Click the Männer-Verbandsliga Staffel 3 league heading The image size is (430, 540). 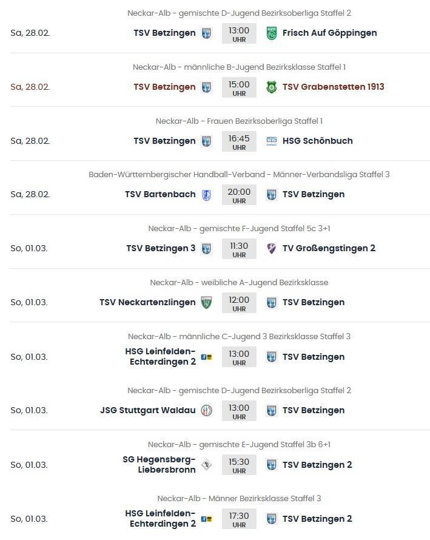pyautogui.click(x=239, y=175)
